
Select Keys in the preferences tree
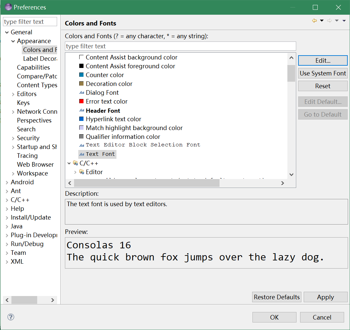(x=23, y=103)
